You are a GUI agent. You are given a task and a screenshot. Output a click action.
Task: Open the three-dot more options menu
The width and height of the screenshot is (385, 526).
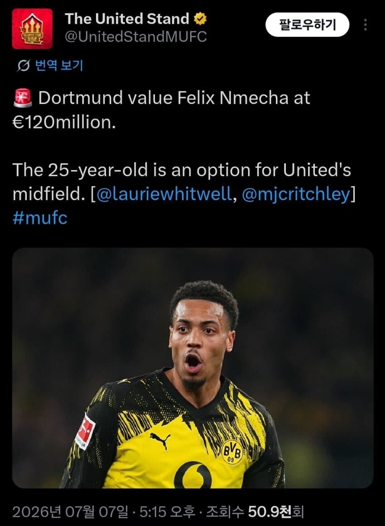(365, 25)
